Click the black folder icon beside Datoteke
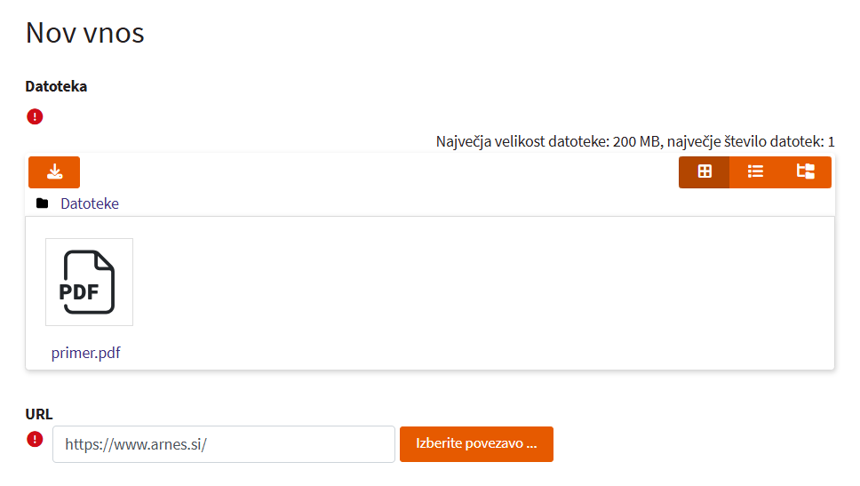Image resolution: width=860 pixels, height=486 pixels. 42,203
